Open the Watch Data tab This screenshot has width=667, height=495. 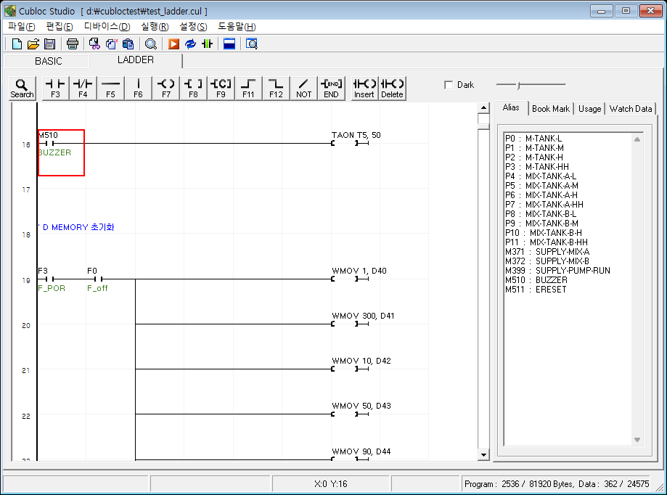[630, 108]
